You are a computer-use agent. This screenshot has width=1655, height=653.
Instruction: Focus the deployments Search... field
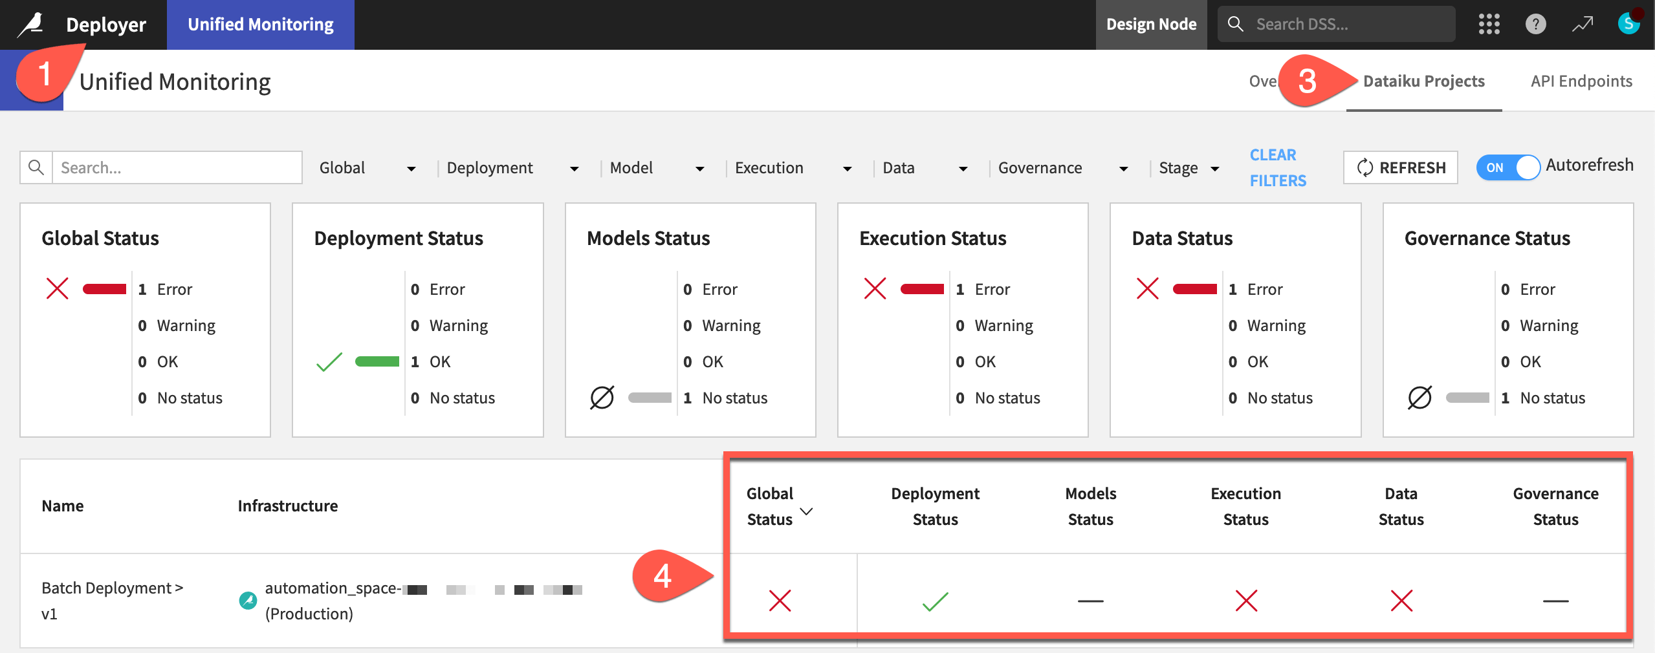click(177, 167)
